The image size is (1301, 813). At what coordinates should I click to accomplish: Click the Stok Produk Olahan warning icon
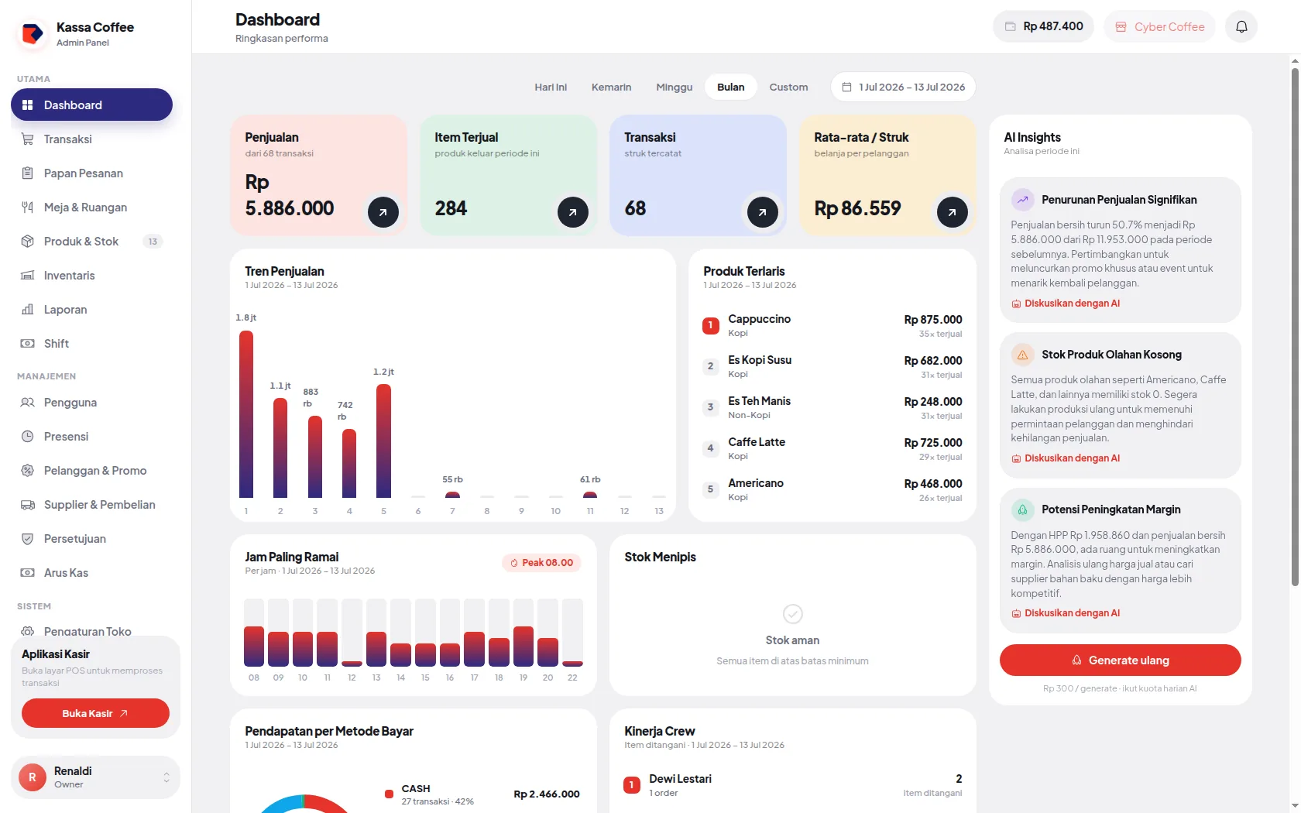[1023, 355]
